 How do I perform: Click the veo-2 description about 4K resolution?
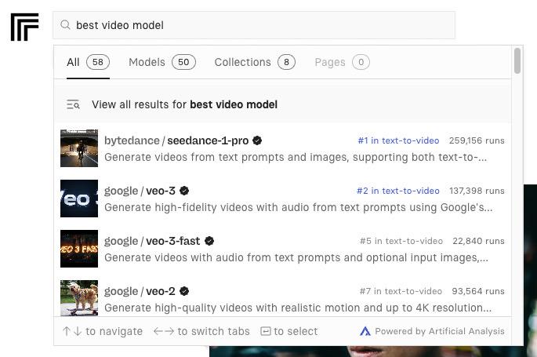[298, 308]
